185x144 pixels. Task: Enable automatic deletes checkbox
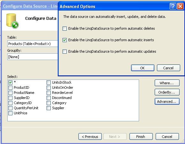click(x=64, y=28)
